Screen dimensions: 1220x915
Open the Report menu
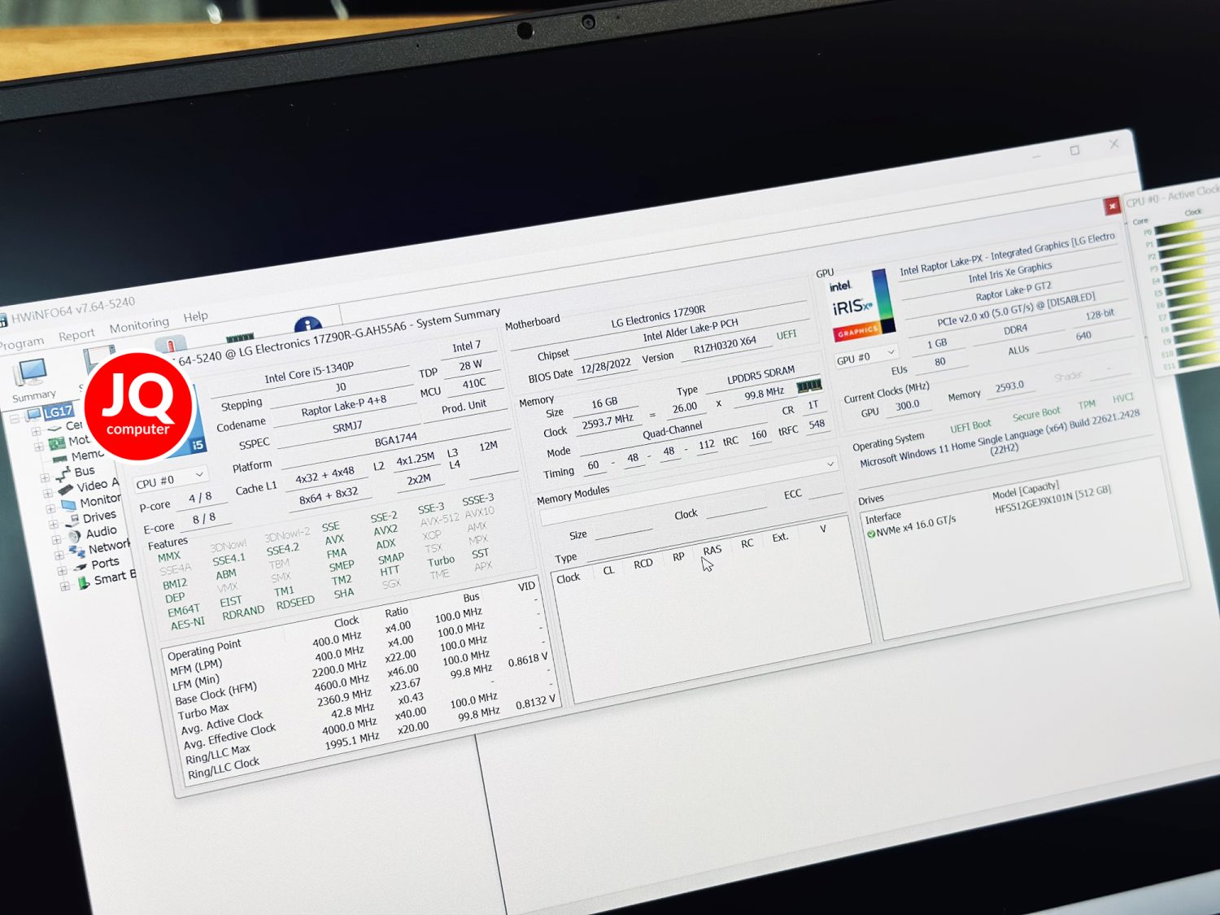coord(76,334)
